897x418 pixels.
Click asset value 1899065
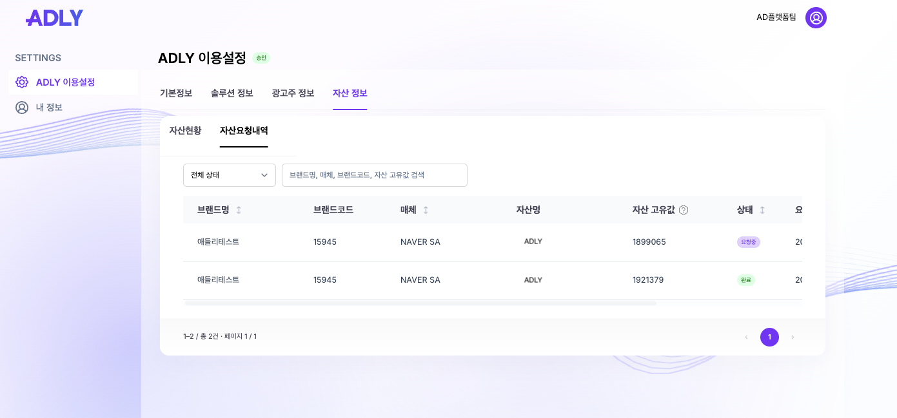click(649, 242)
